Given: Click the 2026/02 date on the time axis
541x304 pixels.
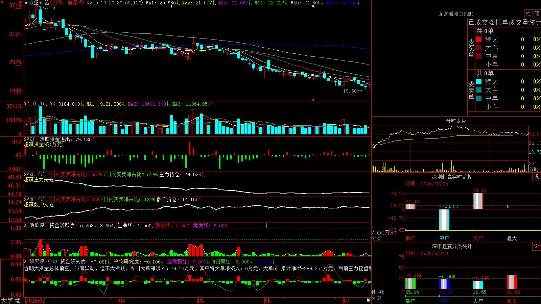Looking at the screenshot, I should (x=36, y=301).
